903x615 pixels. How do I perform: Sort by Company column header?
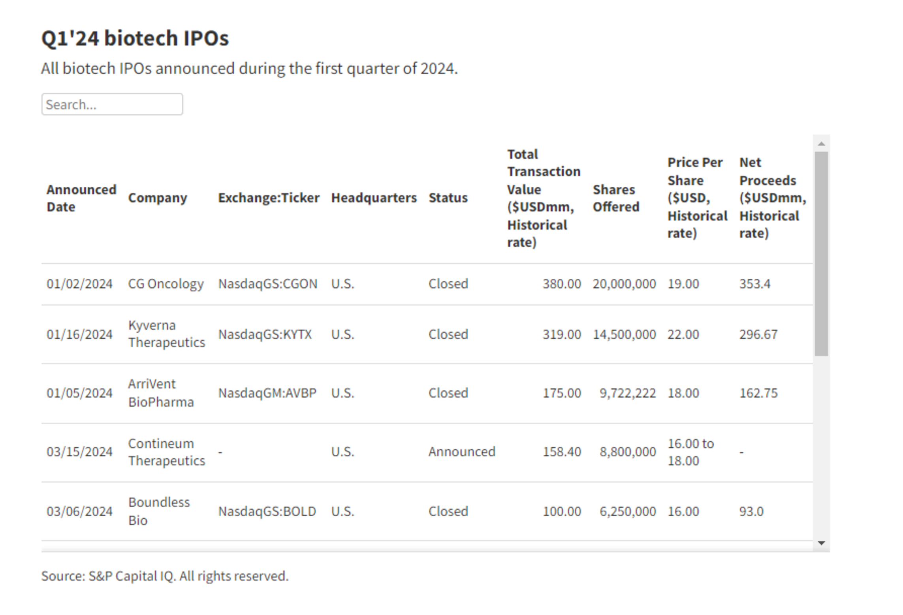click(157, 198)
